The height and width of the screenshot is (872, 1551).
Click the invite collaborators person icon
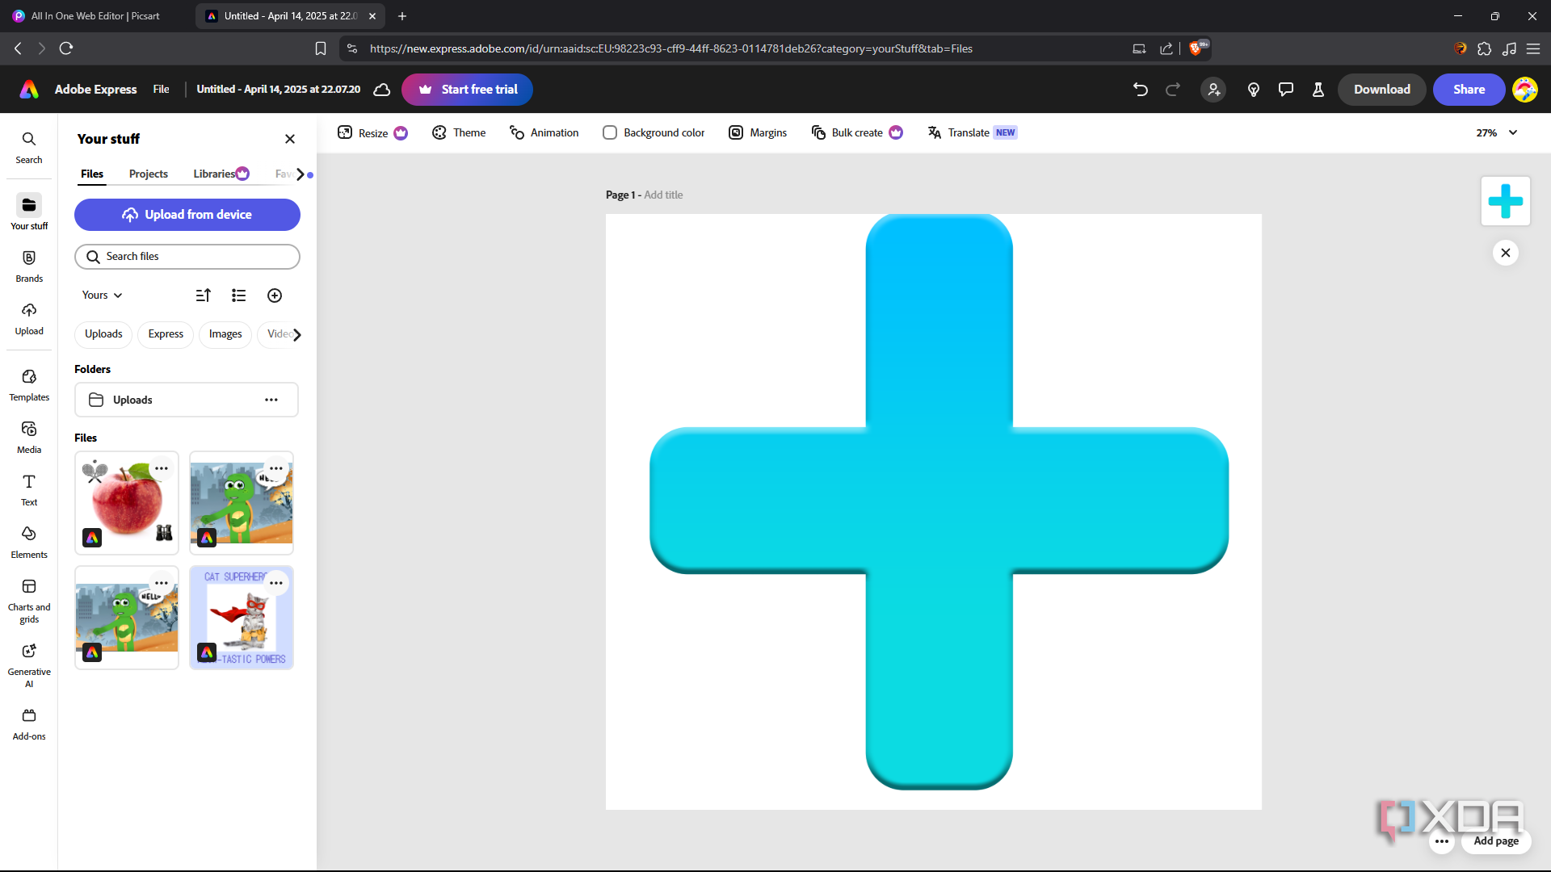(1213, 90)
